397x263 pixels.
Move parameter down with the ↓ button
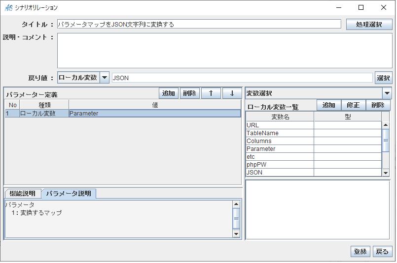[232, 93]
